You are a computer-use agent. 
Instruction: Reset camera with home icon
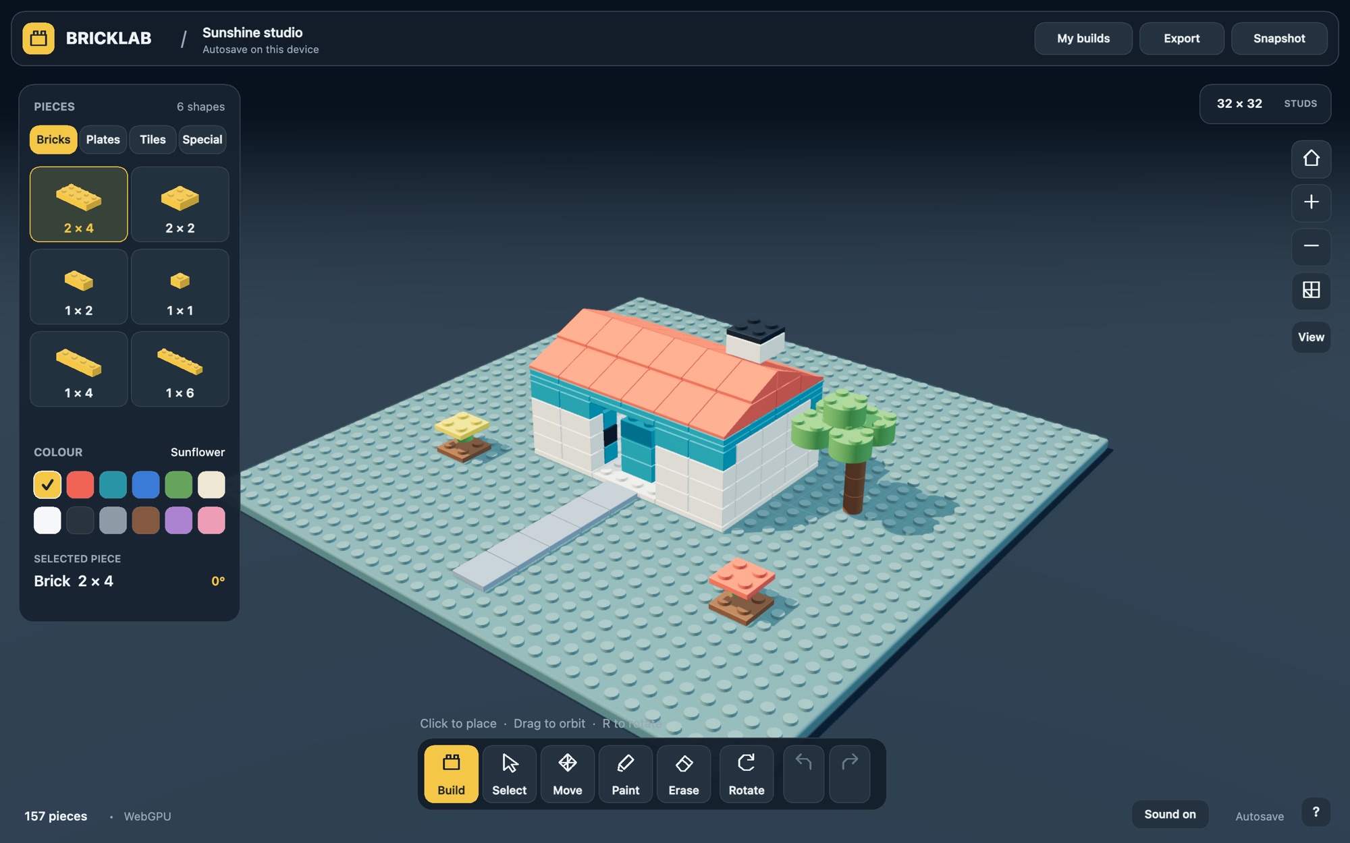click(1311, 158)
